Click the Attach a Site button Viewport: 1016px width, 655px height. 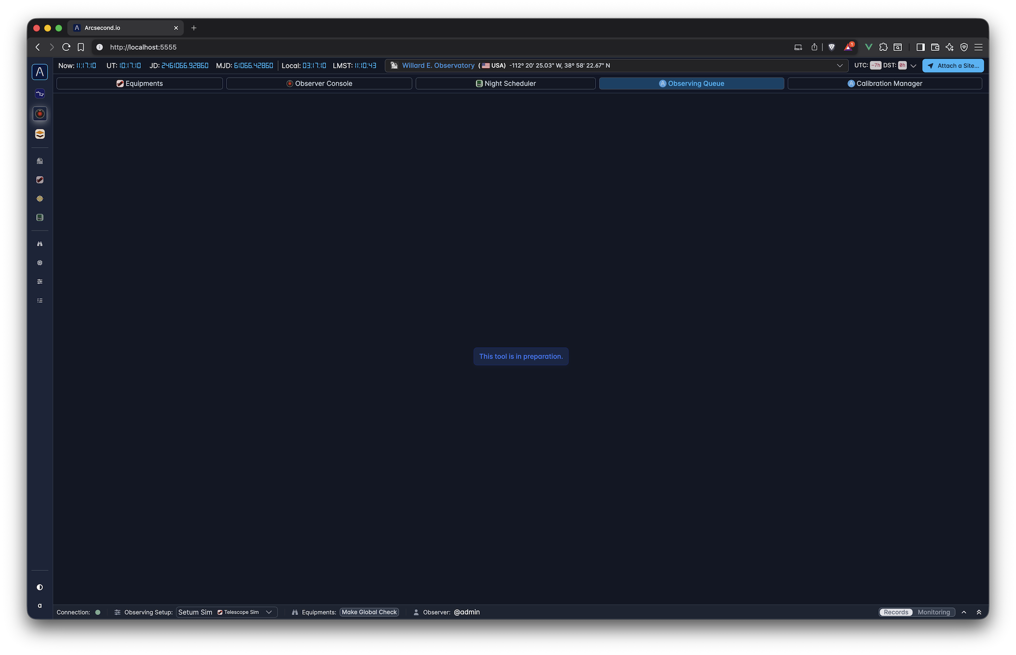[x=952, y=66]
